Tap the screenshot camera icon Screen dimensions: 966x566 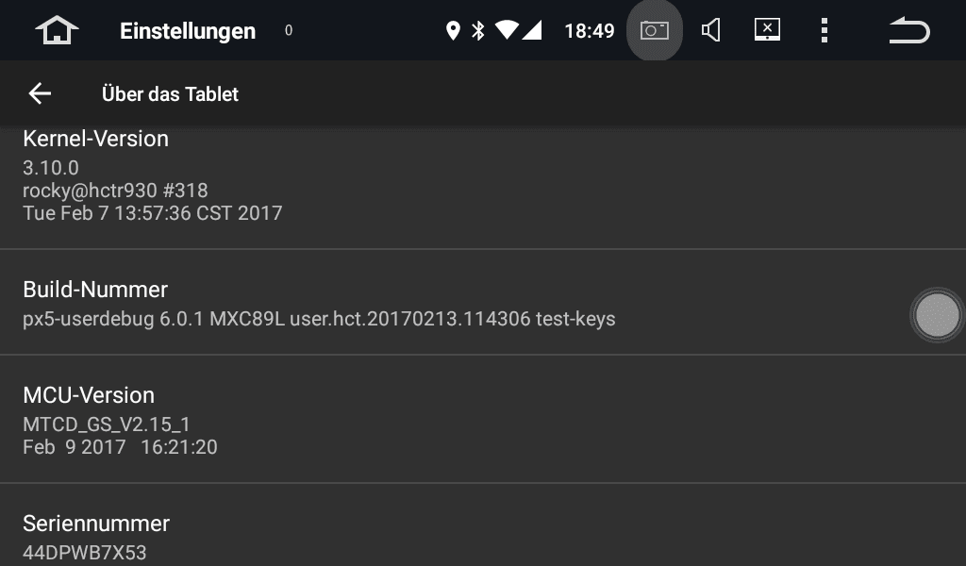pos(655,30)
